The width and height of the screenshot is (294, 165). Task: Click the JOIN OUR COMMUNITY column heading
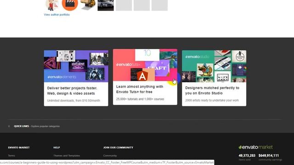click(118, 148)
